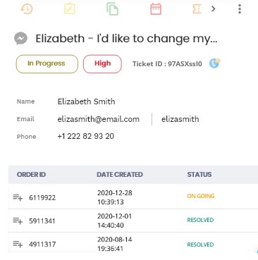Open the edit note icon
Image resolution: width=258 pixels, height=260 pixels.
point(70,9)
